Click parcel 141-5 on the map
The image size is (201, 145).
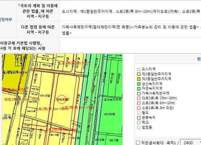pos(45,96)
